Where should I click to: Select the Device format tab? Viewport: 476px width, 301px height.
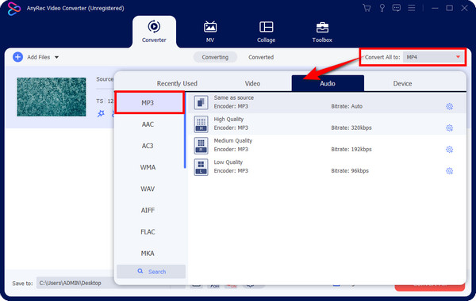point(402,83)
